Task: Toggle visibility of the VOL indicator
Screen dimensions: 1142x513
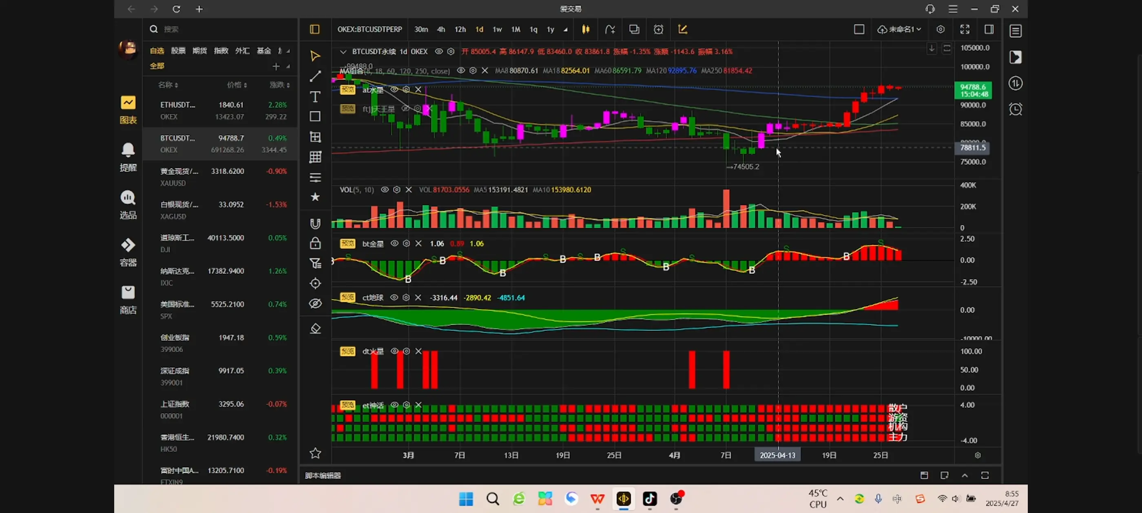Action: pos(385,189)
